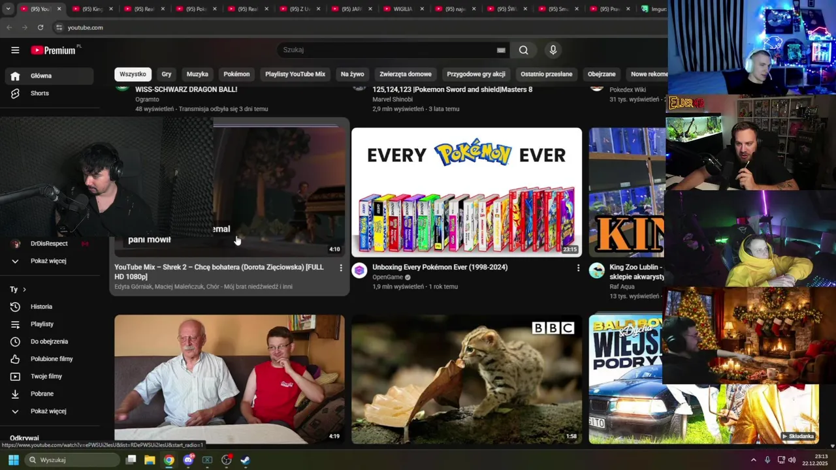Focus the Szukaj YouTube search field
This screenshot has width=836, height=470.
click(x=389, y=50)
